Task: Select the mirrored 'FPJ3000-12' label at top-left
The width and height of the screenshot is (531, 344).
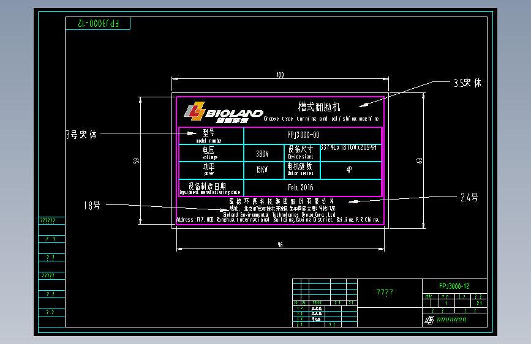Action: coord(98,23)
